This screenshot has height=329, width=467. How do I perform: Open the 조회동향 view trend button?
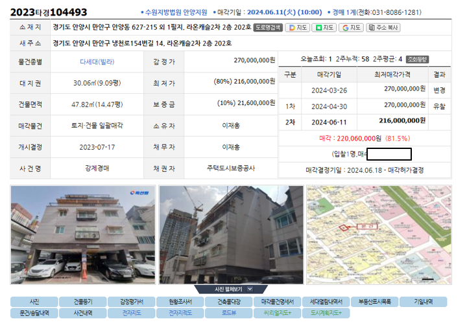pyautogui.click(x=417, y=59)
